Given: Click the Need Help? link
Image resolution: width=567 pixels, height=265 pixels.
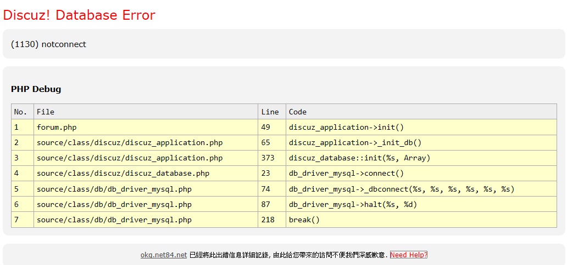Looking at the screenshot, I should pos(409,255).
